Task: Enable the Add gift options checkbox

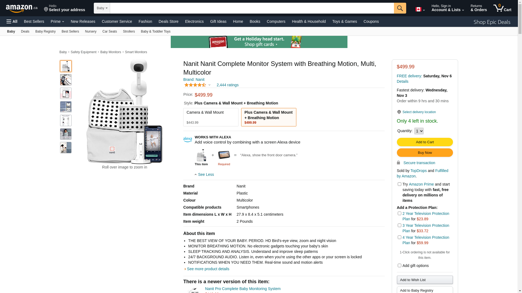Action: coord(399,266)
